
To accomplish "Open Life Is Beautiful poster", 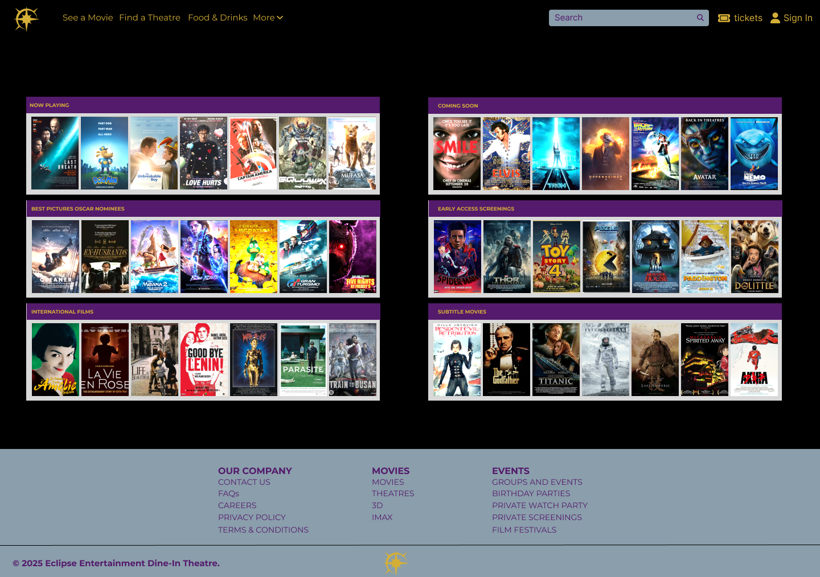I will 154,360.
